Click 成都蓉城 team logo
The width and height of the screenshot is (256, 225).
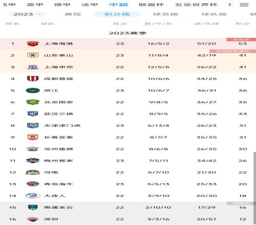coord(33,79)
